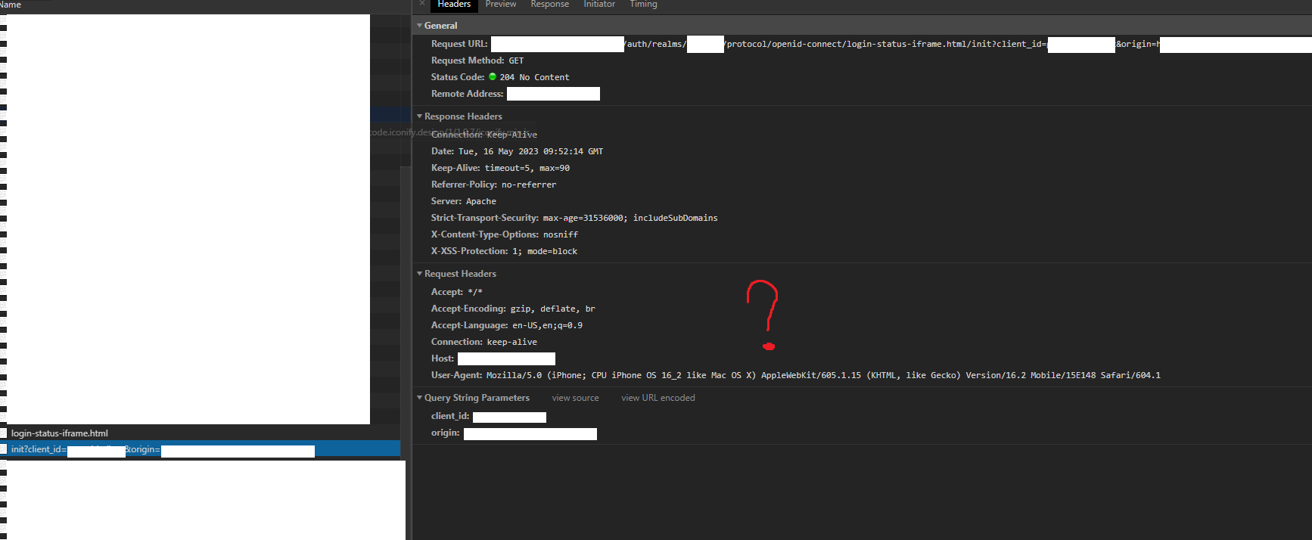Click the User-Agent header value
Image resolution: width=1312 pixels, height=540 pixels.
click(823, 375)
